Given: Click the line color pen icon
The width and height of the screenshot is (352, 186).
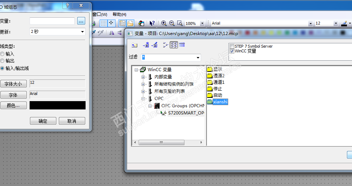Looking at the screenshot, I should [x=344, y=23].
